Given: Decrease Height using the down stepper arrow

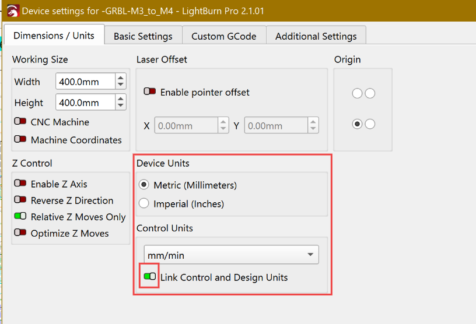Looking at the screenshot, I should click(121, 105).
